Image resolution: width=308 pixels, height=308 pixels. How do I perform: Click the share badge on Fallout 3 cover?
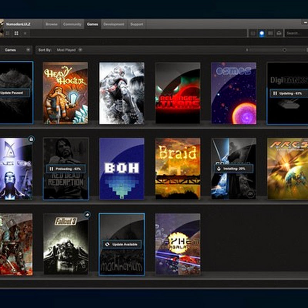[x=87, y=215]
